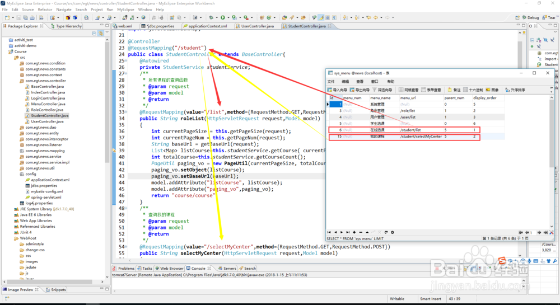The width and height of the screenshot is (560, 305).
Task: Click /role/list cell in table
Action: (x=421, y=111)
